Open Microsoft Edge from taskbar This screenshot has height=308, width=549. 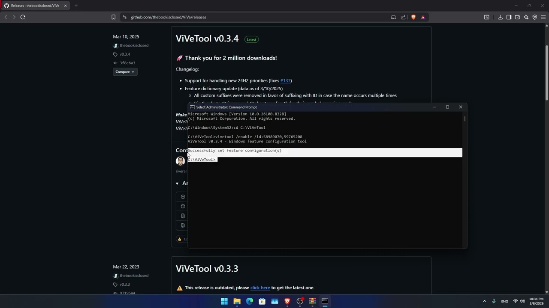point(250,301)
